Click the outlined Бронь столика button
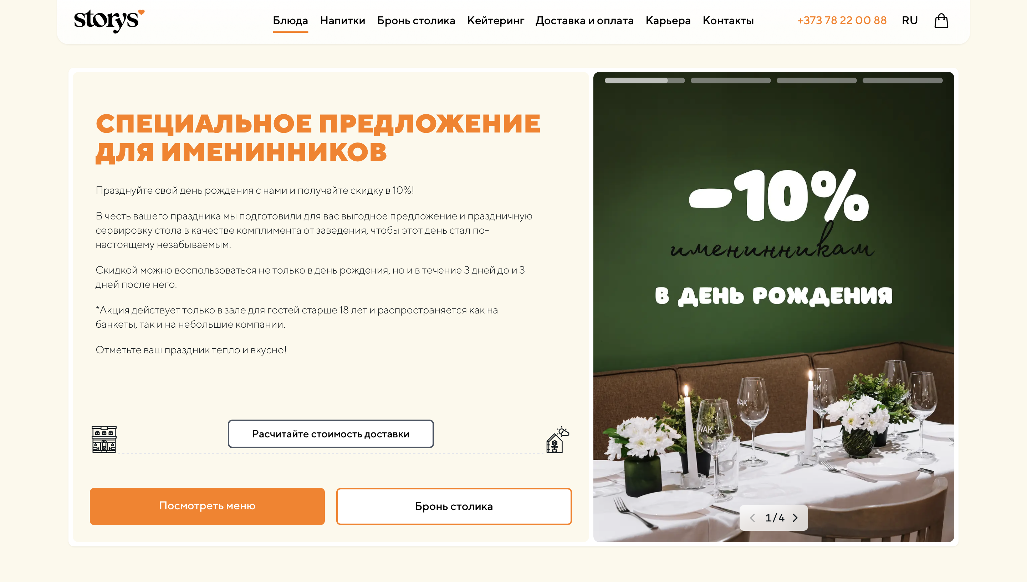Image resolution: width=1027 pixels, height=582 pixels. click(x=454, y=506)
